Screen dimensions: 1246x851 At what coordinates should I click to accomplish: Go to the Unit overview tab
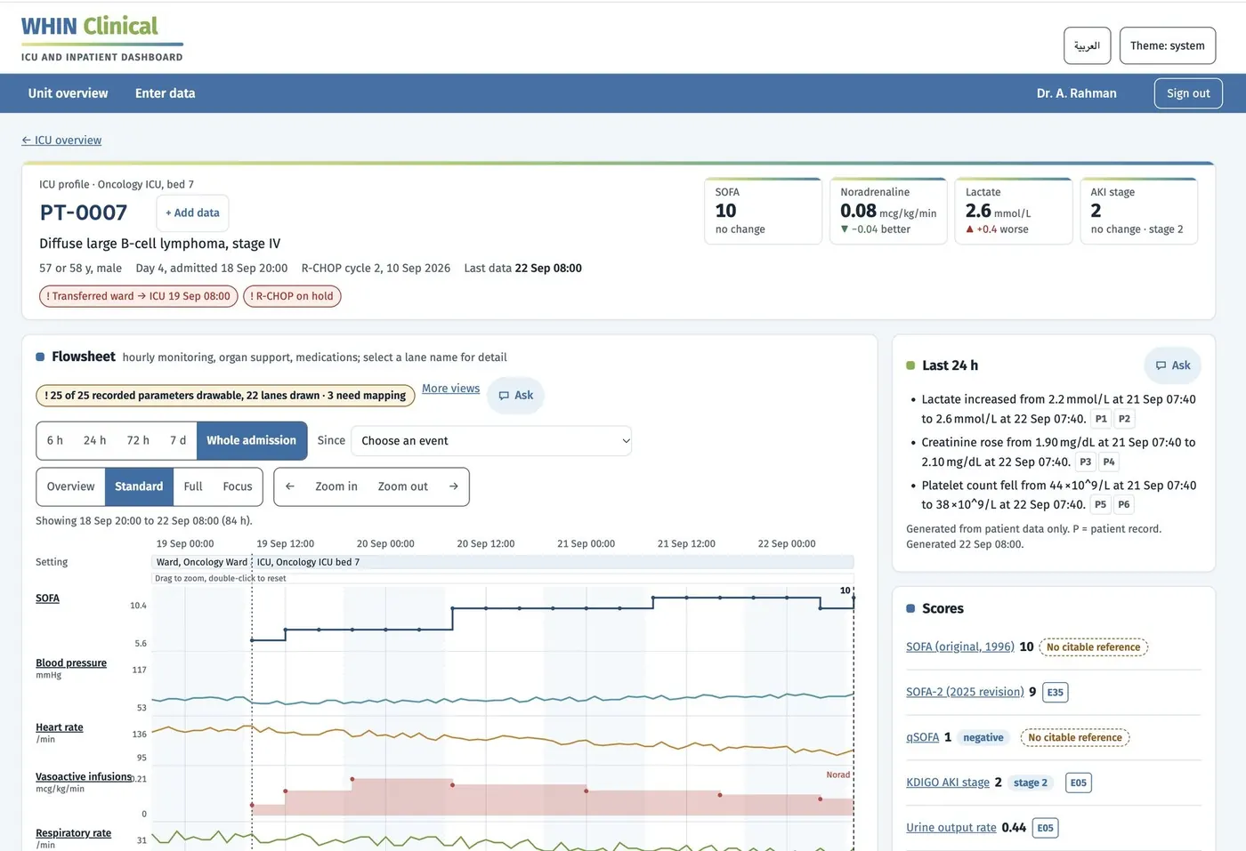tap(68, 93)
